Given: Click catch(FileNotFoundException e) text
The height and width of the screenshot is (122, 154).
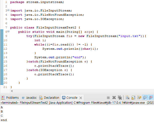Looking at the screenshot, I should pyautogui.click(x=58, y=61).
